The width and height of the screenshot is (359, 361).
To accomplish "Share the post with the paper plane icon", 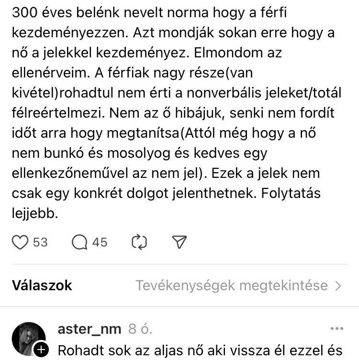I will click(x=179, y=243).
